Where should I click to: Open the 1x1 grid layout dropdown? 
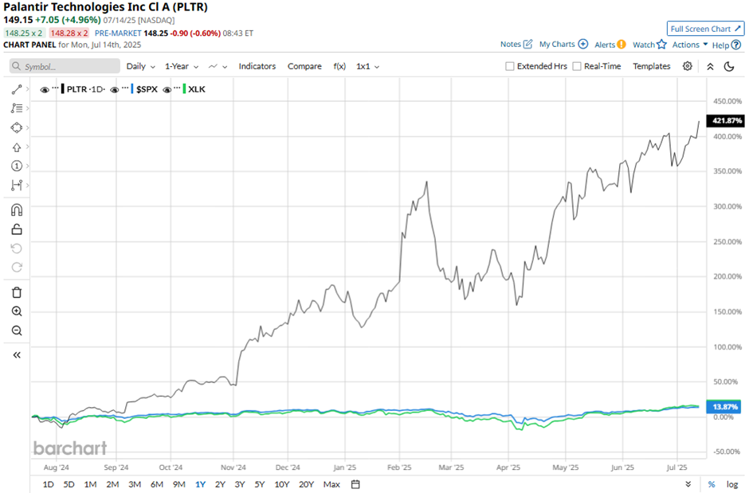[367, 66]
